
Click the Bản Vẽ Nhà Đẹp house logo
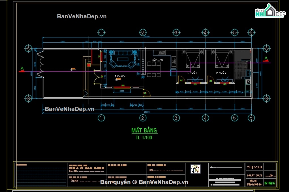pyautogui.click(x=270, y=11)
